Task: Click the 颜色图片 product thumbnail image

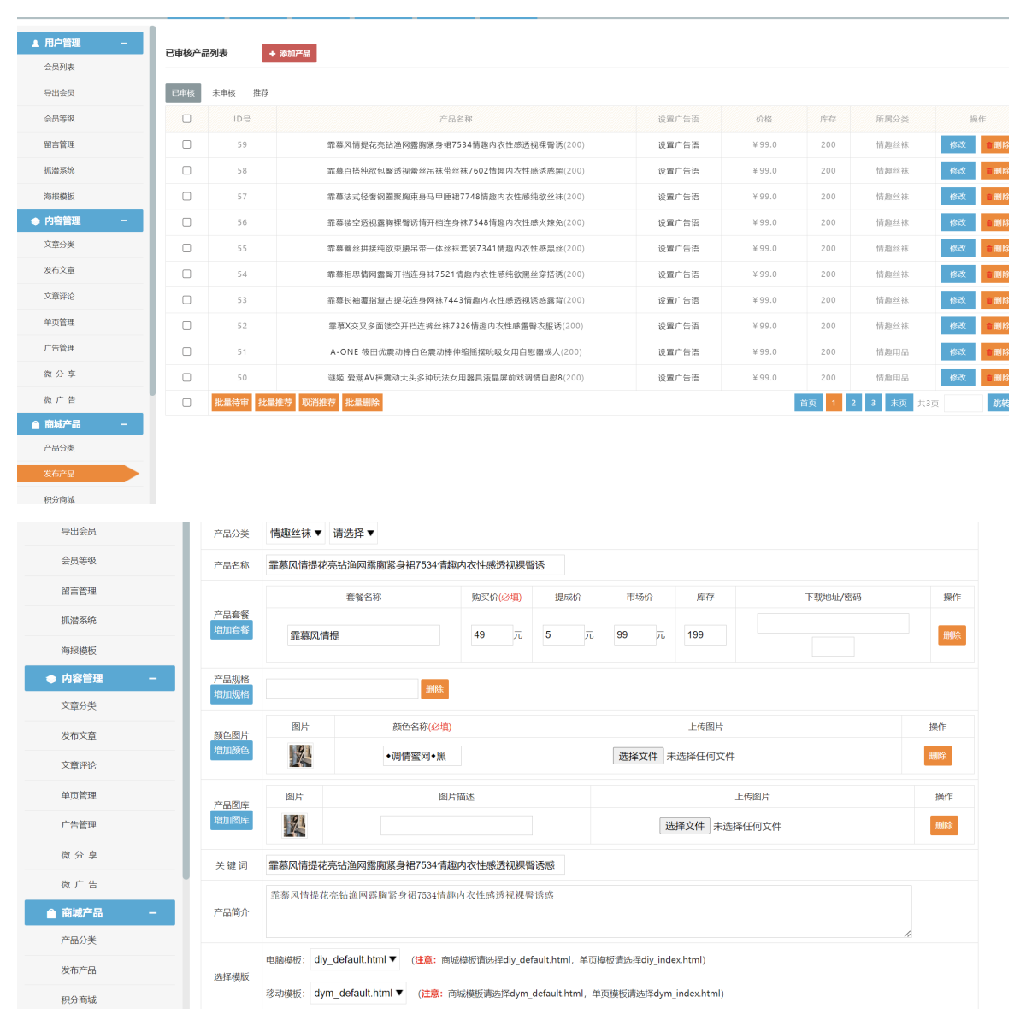Action: coord(300,756)
